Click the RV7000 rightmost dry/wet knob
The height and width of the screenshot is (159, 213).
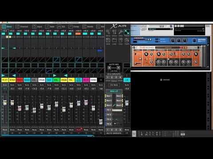[x=194, y=40]
